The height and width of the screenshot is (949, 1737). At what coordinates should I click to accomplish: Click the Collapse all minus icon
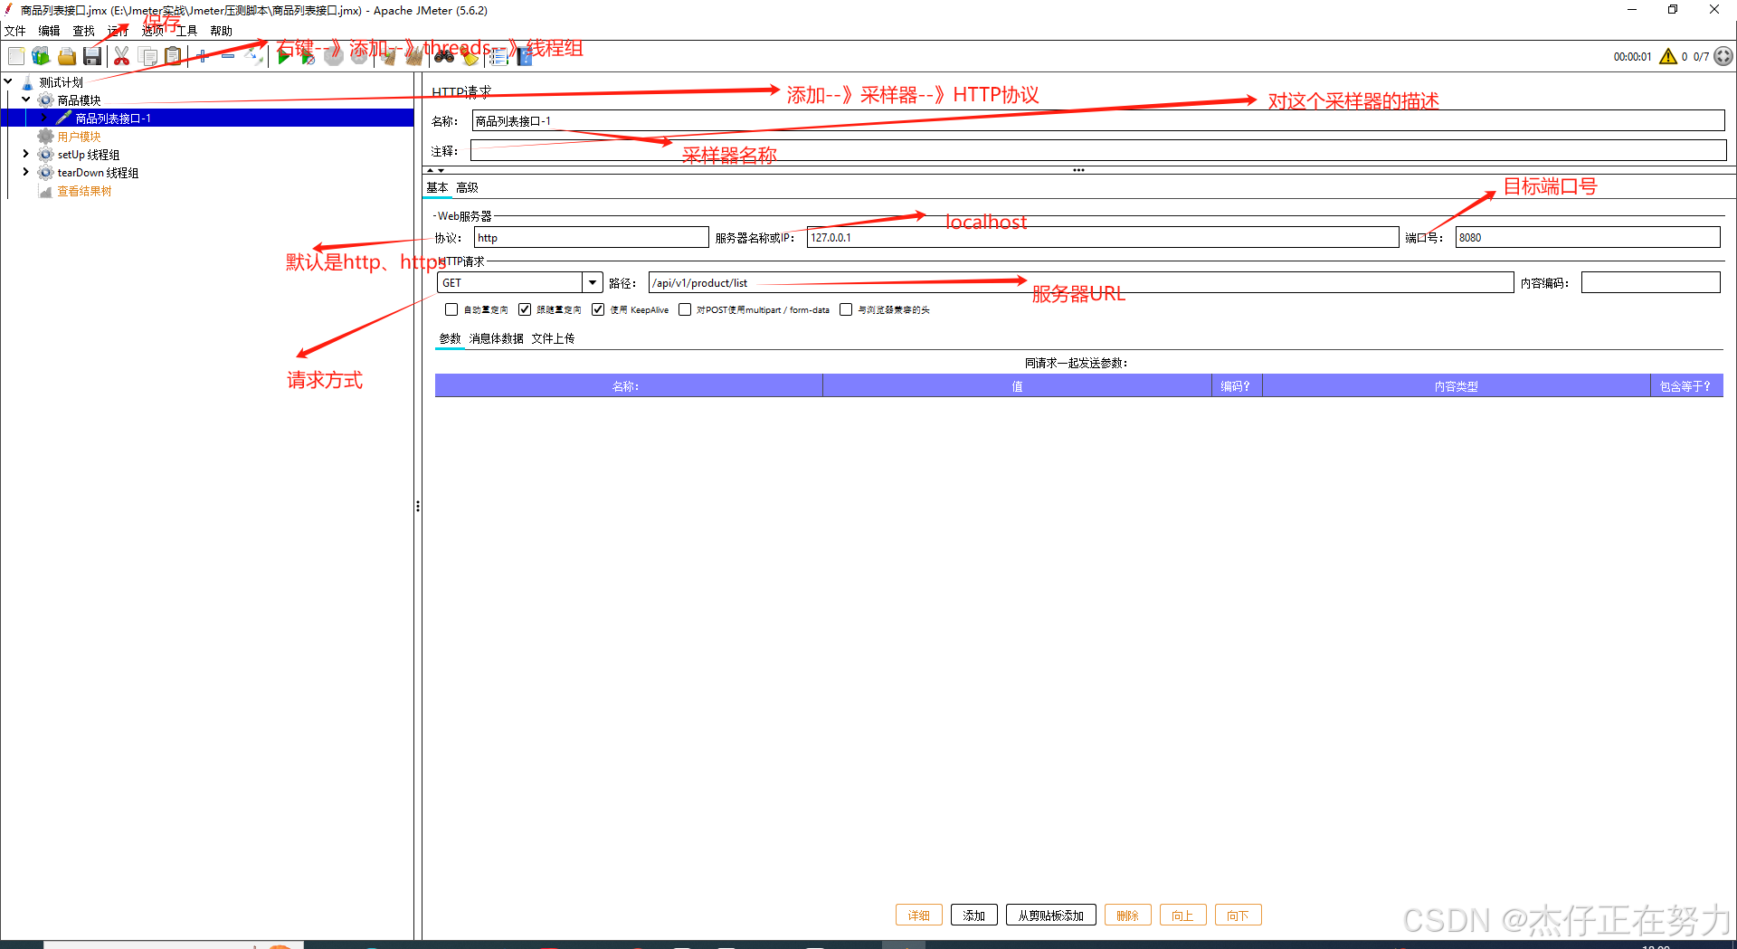point(228,57)
